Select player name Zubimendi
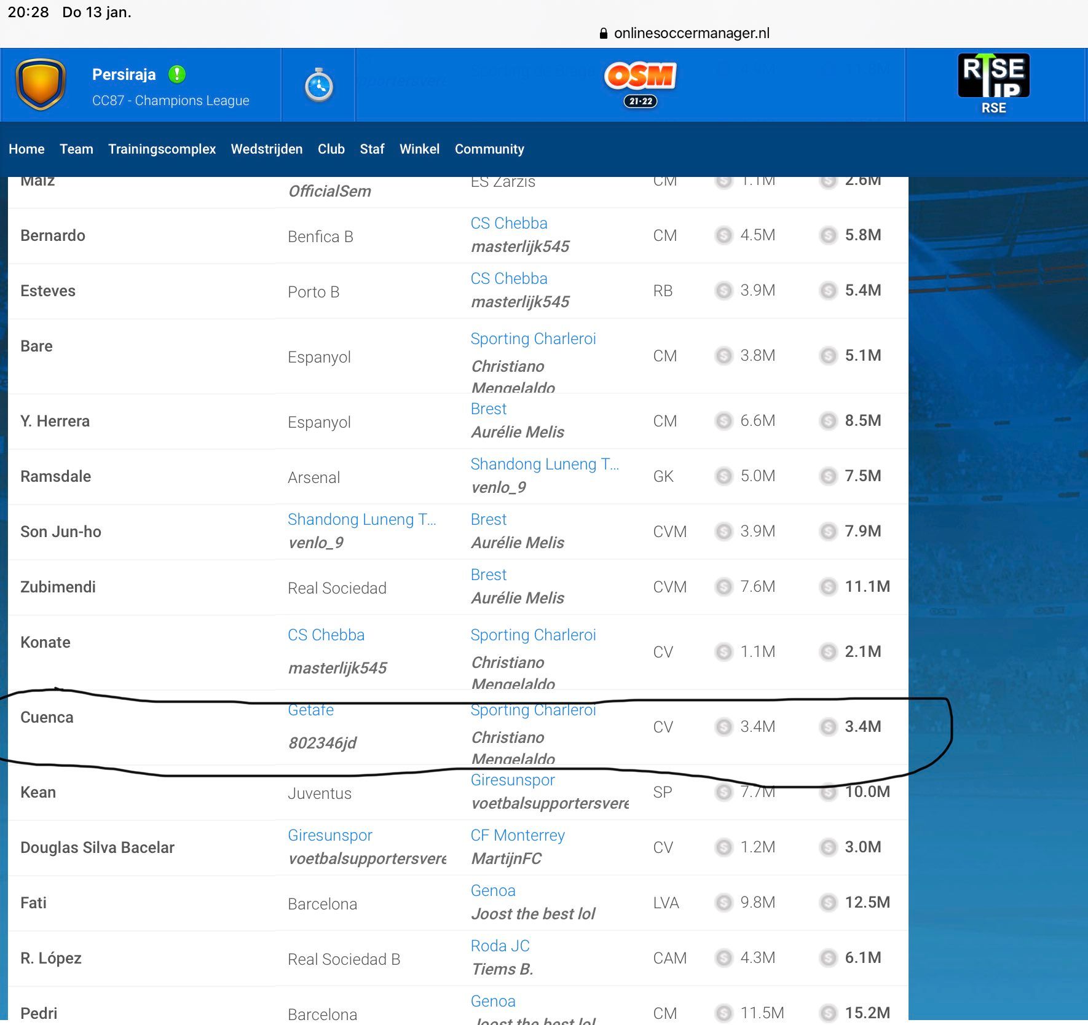Viewport: 1088px width, 1025px height. 58,587
